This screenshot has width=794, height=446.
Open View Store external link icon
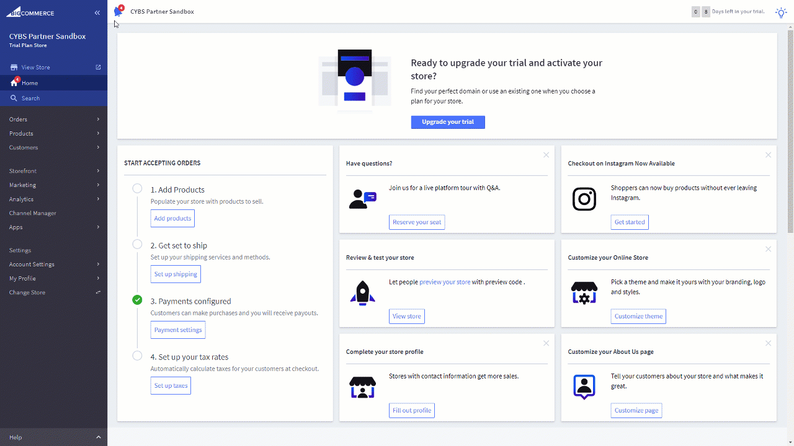98,67
